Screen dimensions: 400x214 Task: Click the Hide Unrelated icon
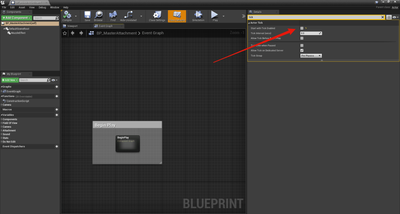[128, 16]
